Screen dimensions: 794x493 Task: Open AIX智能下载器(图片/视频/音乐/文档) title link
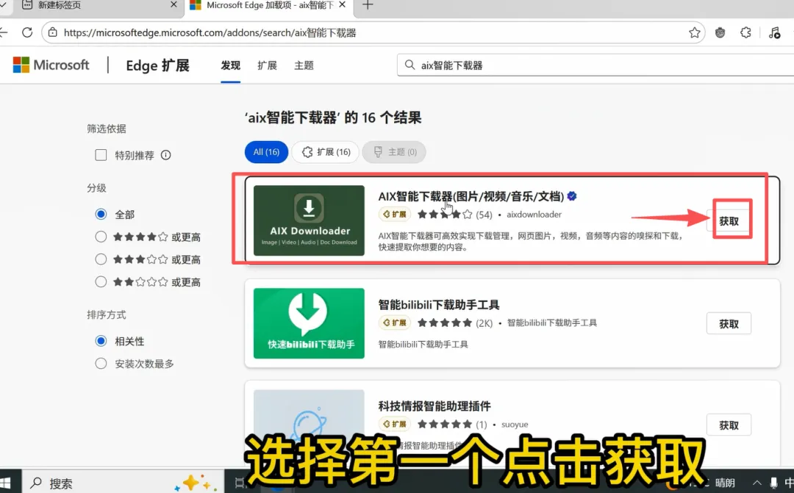[x=471, y=196]
